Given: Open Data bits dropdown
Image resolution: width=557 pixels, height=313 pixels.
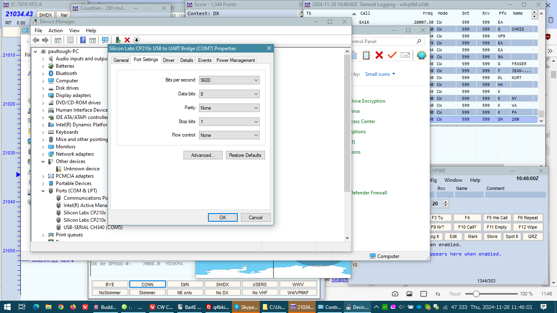Looking at the screenshot, I should click(229, 94).
